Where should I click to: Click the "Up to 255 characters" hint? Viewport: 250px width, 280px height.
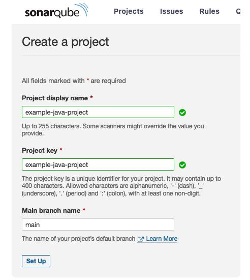coord(113,130)
